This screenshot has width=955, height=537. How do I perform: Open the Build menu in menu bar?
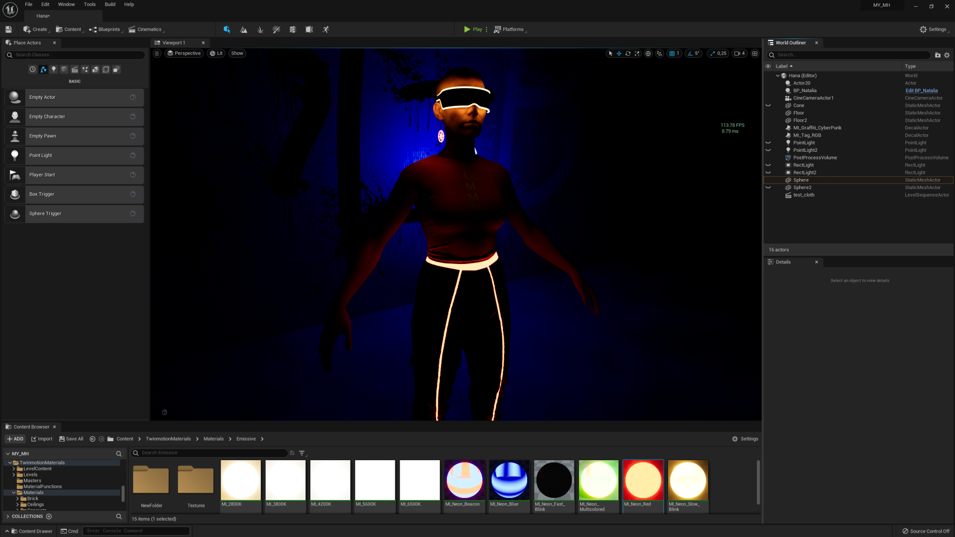(109, 4)
